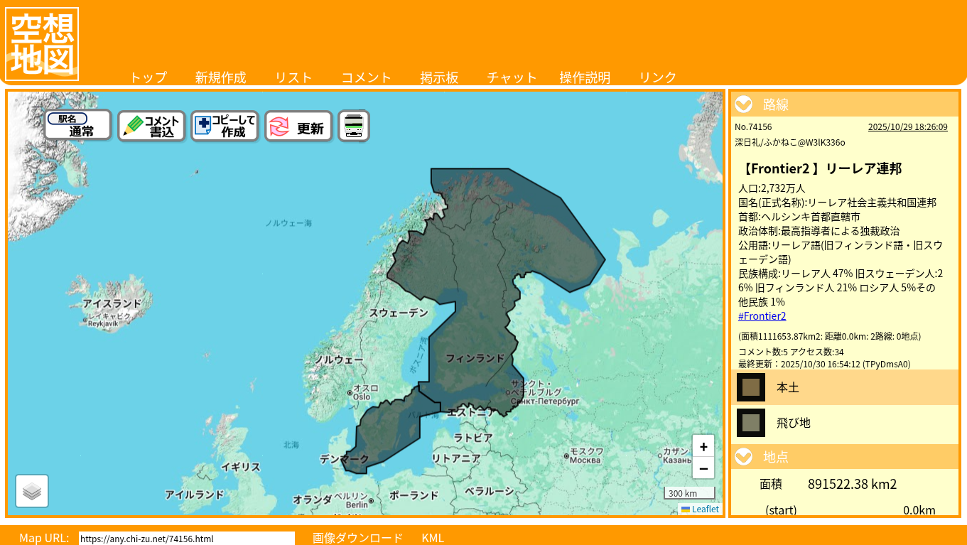Click the Map URL text field
Screen dimensions: 967x545
pos(186,539)
